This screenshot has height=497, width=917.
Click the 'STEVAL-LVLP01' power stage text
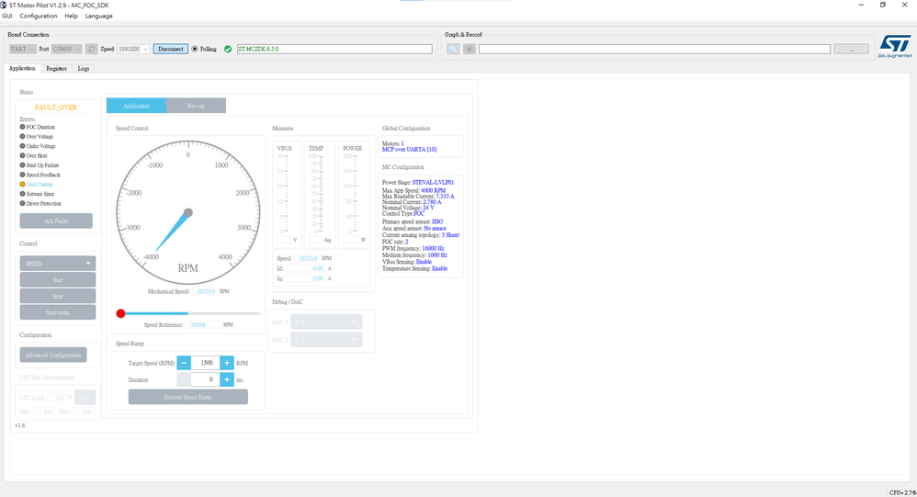(434, 183)
